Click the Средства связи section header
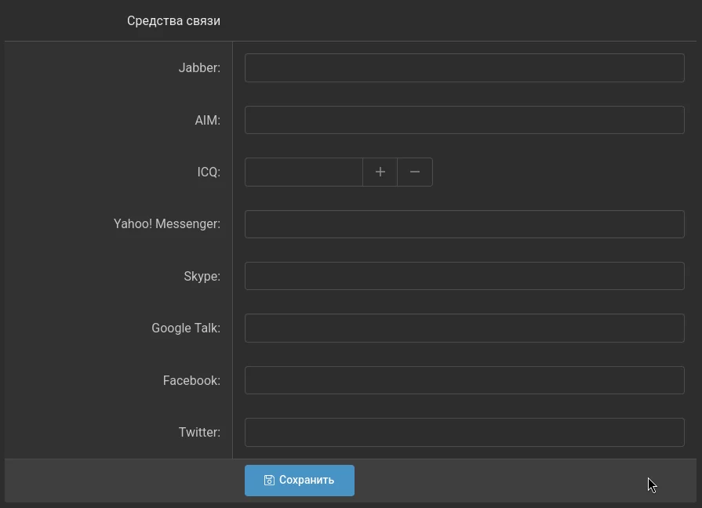Screen dimensions: 702x508 (x=173, y=21)
